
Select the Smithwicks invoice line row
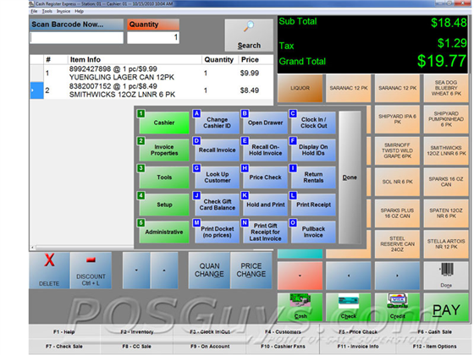tap(152, 90)
